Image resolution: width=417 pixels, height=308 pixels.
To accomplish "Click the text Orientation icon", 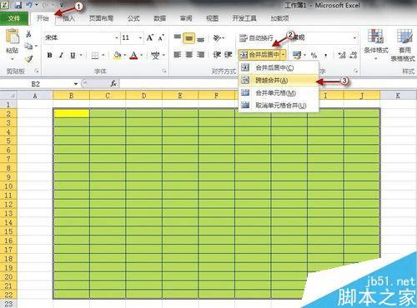I will tap(217, 37).
